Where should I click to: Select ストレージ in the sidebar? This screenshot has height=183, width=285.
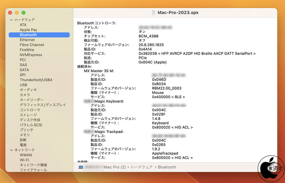[x=28, y=115]
